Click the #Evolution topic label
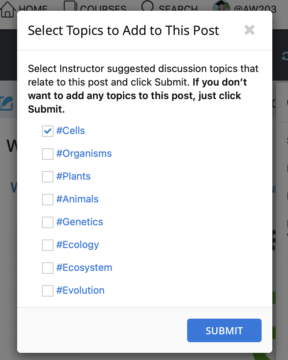The width and height of the screenshot is (288, 360). pos(81,290)
